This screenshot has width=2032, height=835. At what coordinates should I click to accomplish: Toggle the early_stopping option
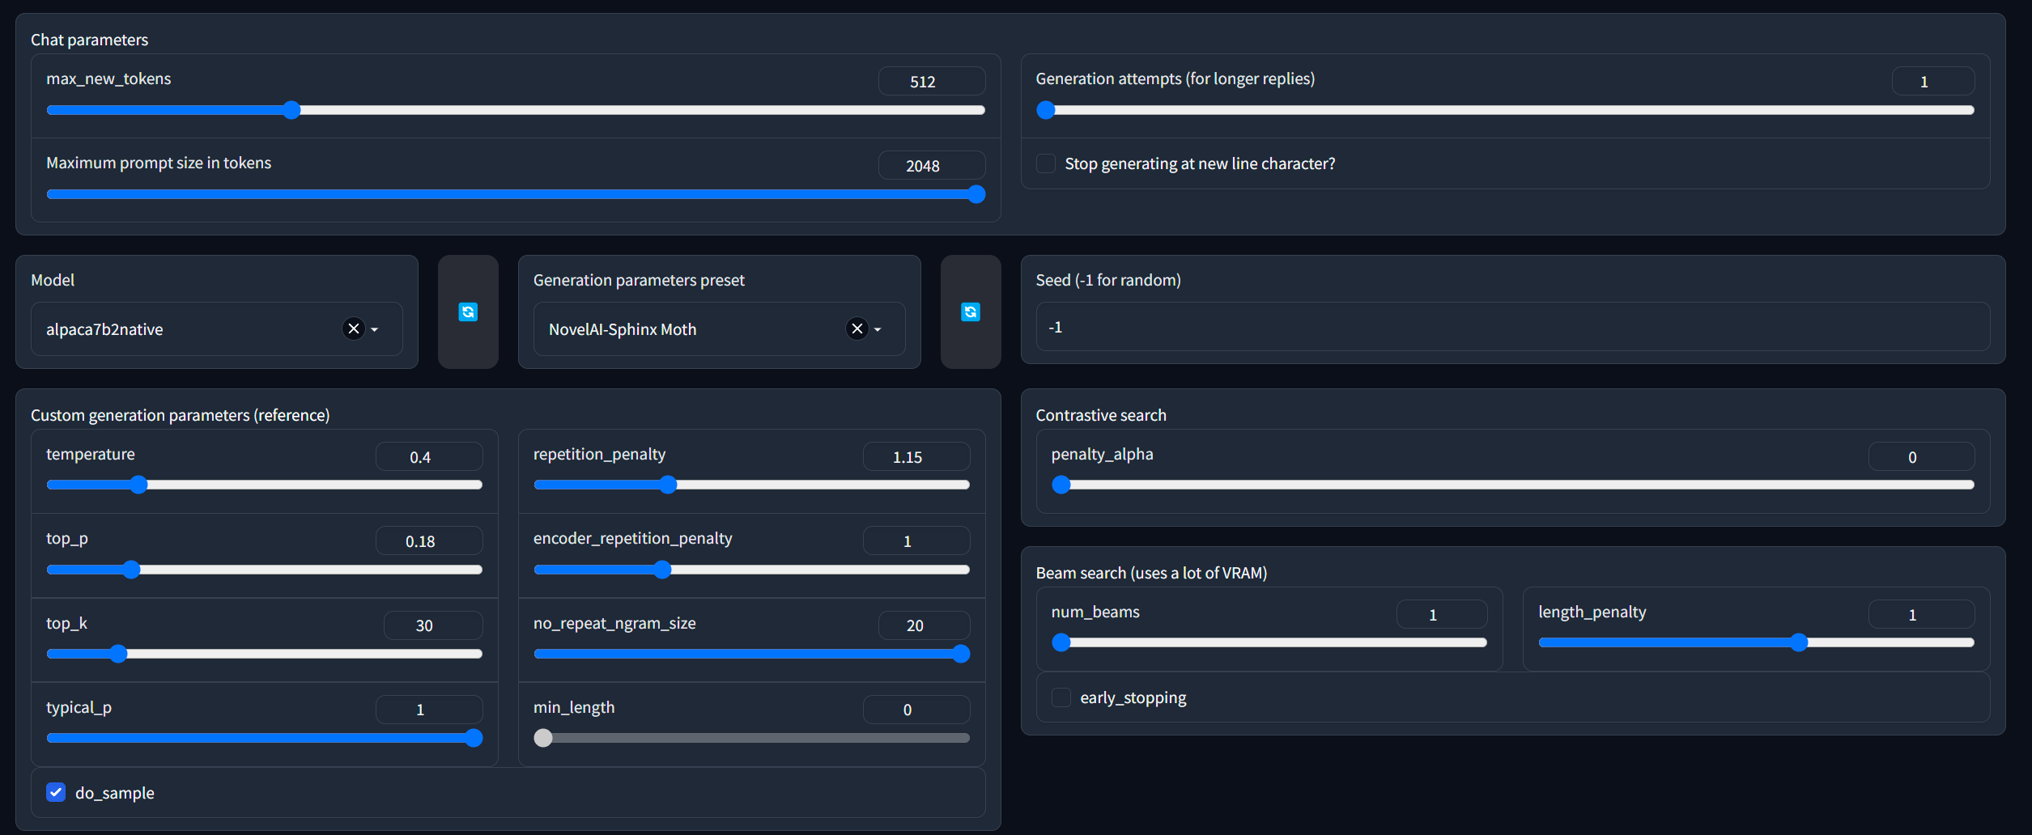1061,697
